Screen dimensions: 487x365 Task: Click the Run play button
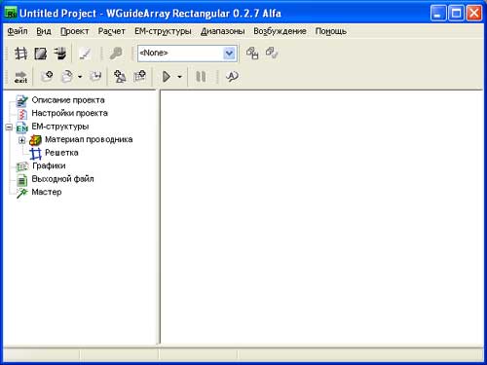(167, 77)
